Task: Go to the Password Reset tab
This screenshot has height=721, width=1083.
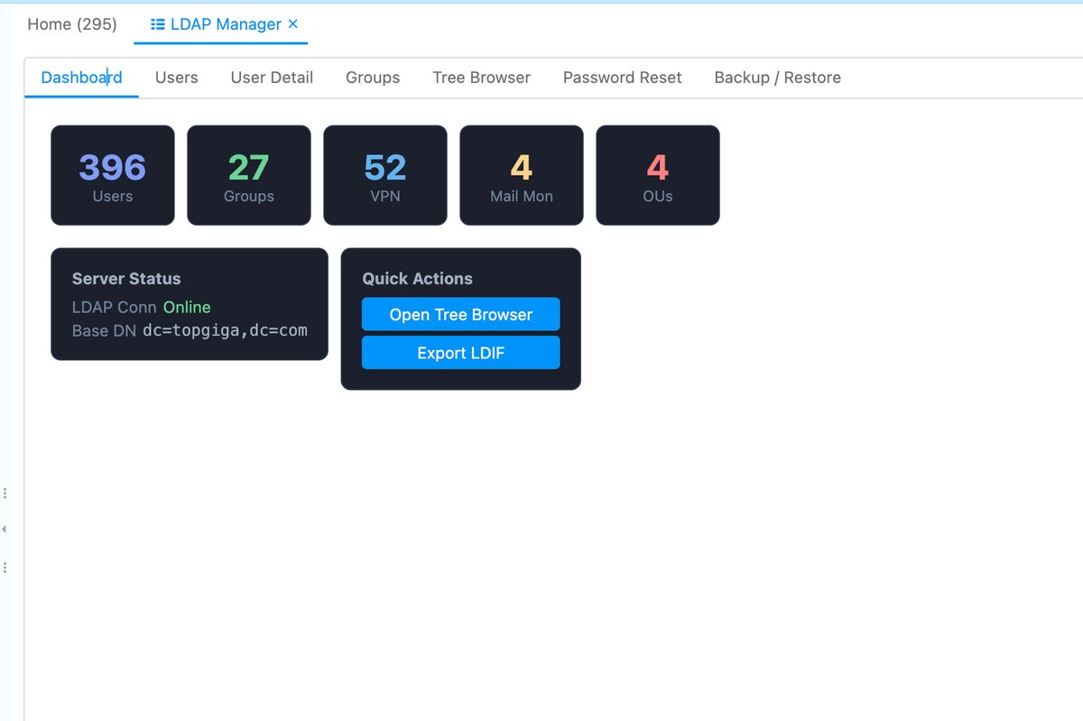Action: coord(622,78)
